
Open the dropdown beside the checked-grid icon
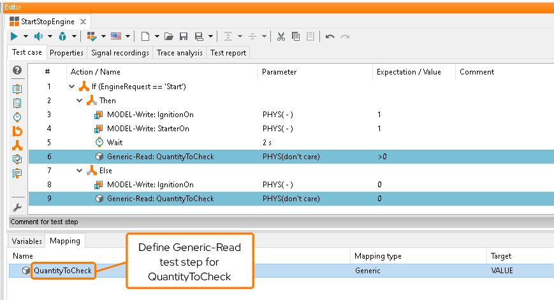pos(103,36)
